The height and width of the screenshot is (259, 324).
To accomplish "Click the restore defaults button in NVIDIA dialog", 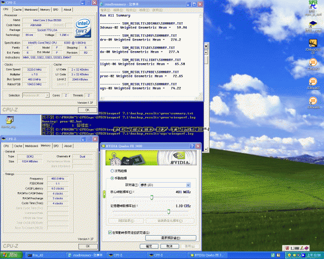I will pyautogui.click(x=171, y=238).
